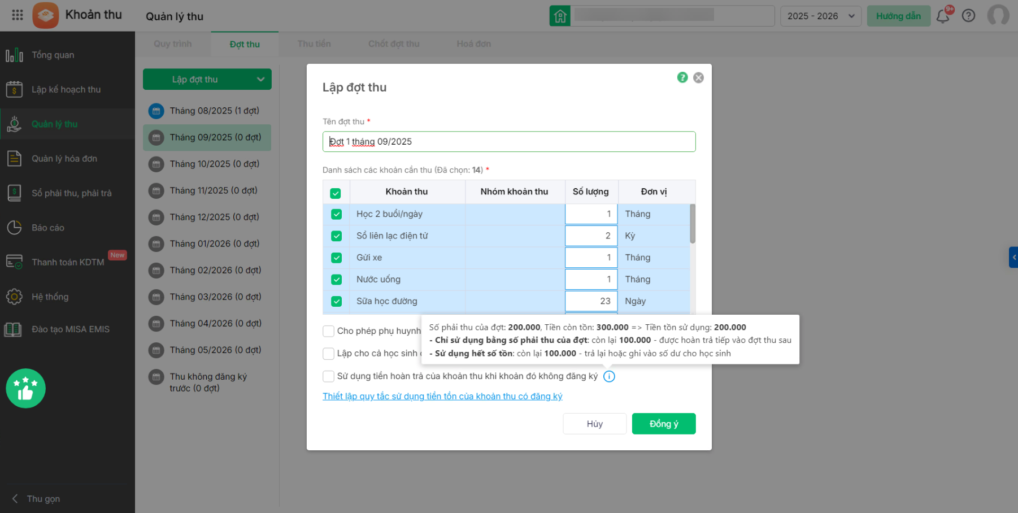Select Tháng 12/2025 (0 đợt) period
1018x513 pixels.
pos(207,217)
